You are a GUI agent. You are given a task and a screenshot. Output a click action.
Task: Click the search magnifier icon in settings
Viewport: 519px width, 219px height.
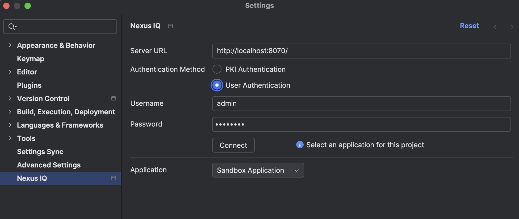(12, 27)
